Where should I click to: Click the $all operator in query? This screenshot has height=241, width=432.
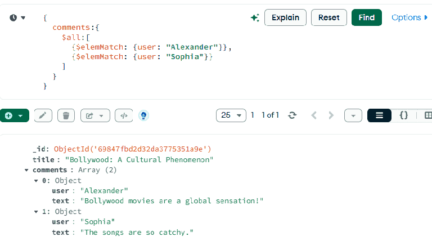[71, 37]
